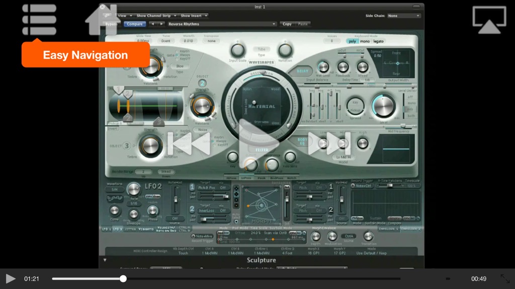Image resolution: width=515 pixels, height=289 pixels.
Task: Open the Show Insert dropdown
Action: coord(194,16)
